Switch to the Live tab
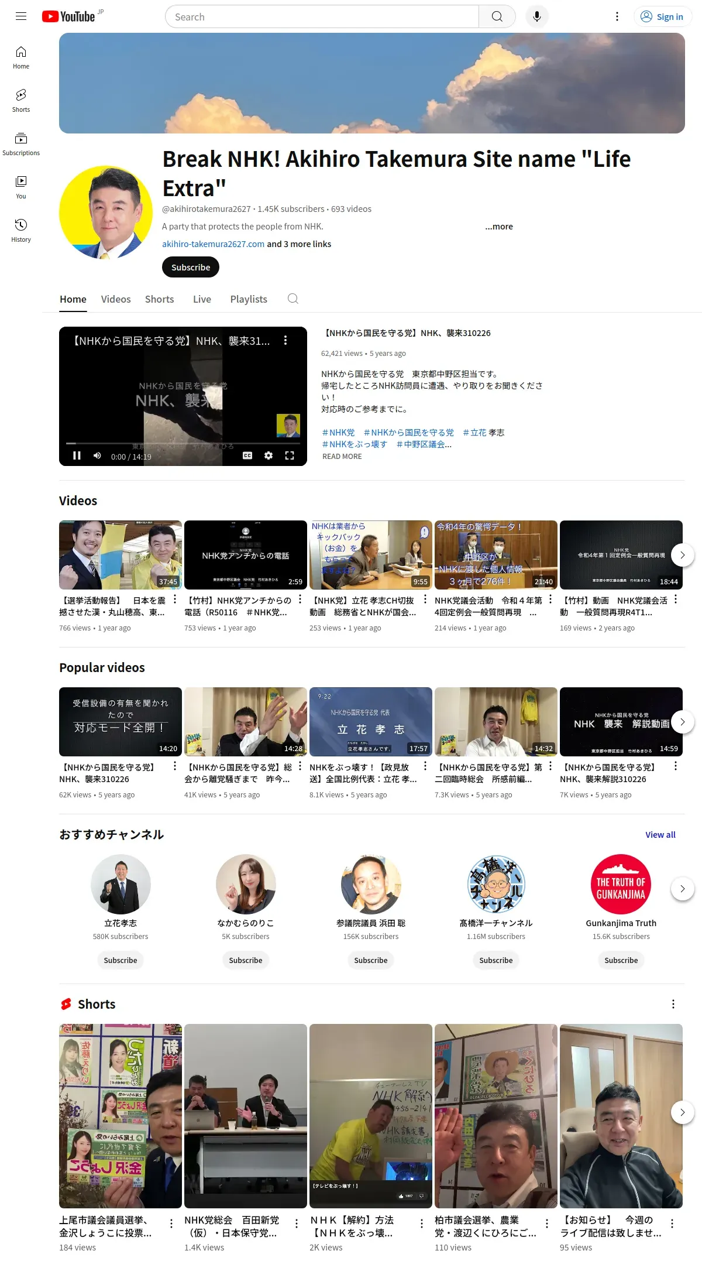 202,299
